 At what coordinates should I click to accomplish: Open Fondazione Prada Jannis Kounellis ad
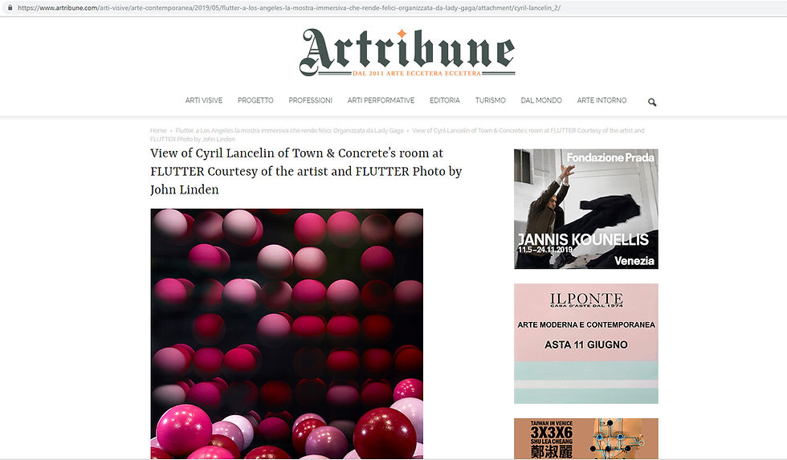[x=585, y=209]
